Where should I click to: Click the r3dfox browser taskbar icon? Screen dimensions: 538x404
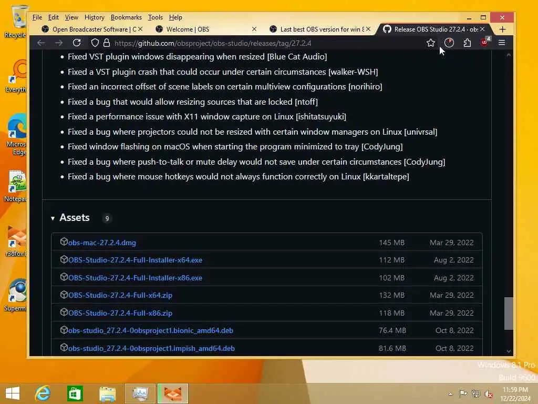point(173,393)
